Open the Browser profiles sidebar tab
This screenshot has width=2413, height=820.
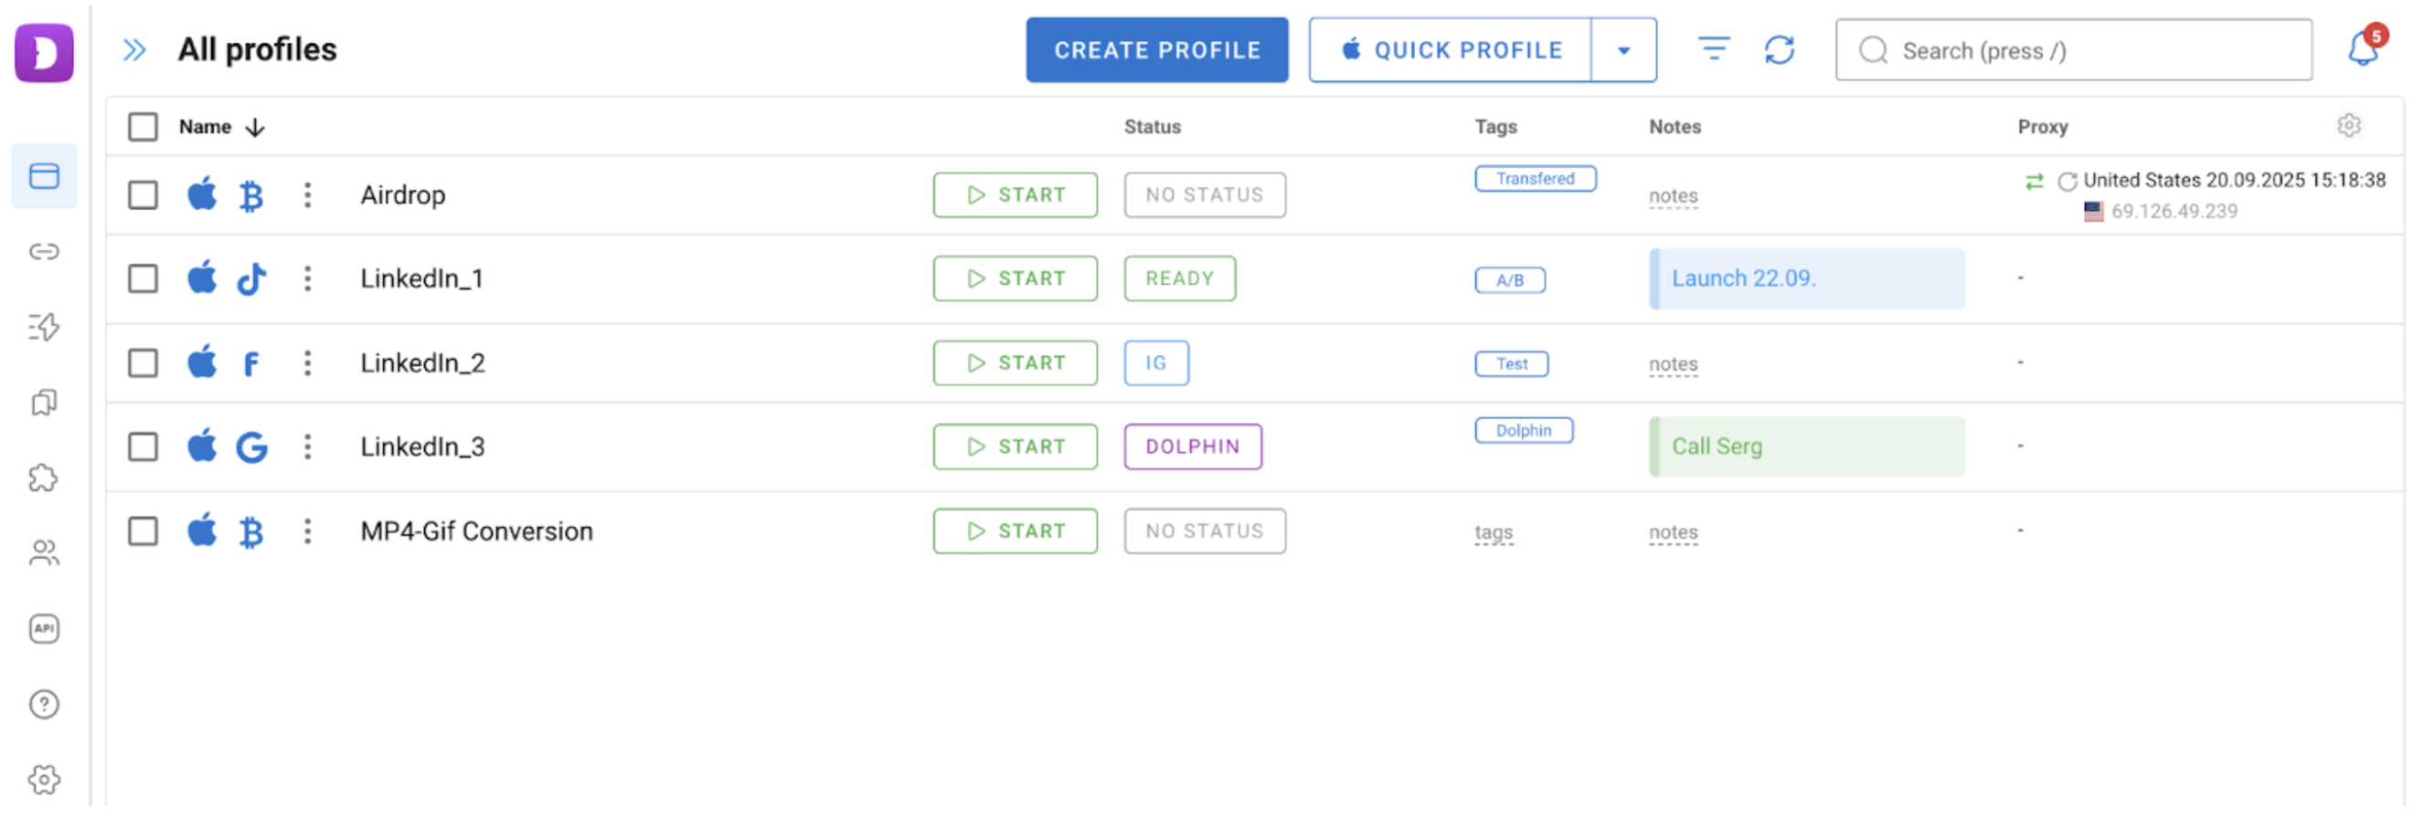[x=44, y=176]
